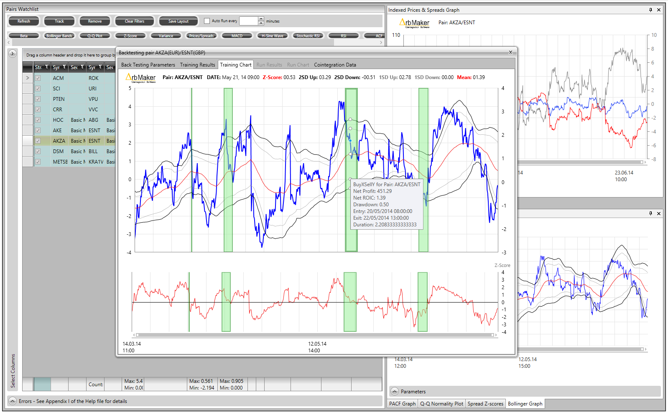Image resolution: width=668 pixels, height=413 pixels.
Task: Toggle the checkbox in the HOC row
Action: pyautogui.click(x=38, y=120)
